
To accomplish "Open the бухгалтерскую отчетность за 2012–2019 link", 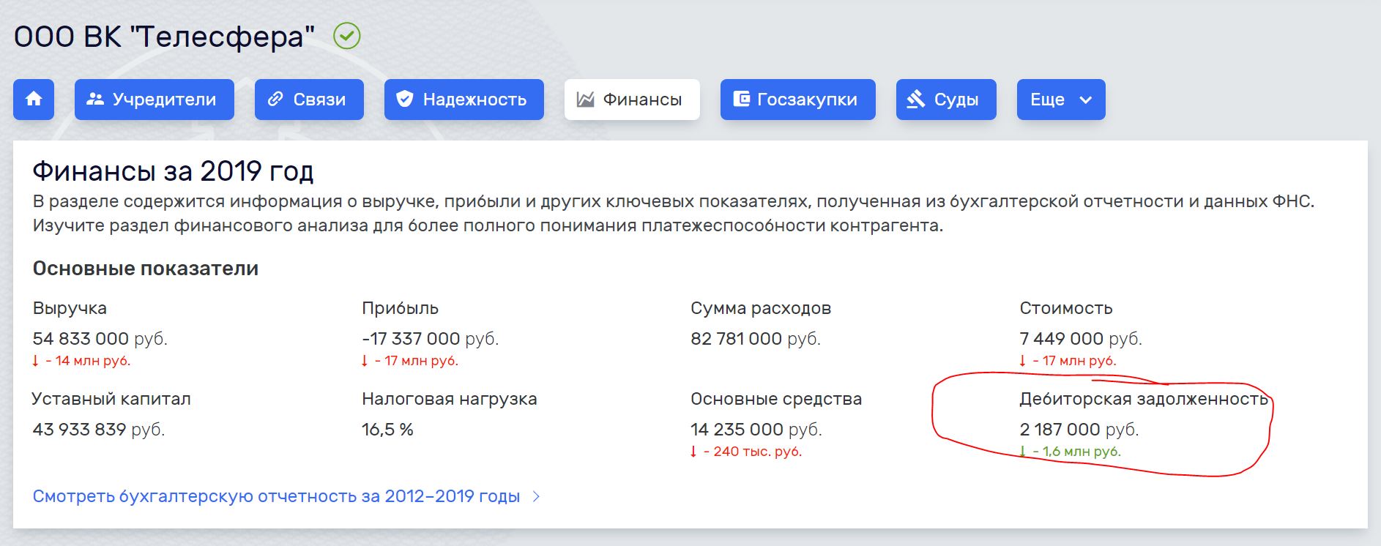I will (x=286, y=496).
